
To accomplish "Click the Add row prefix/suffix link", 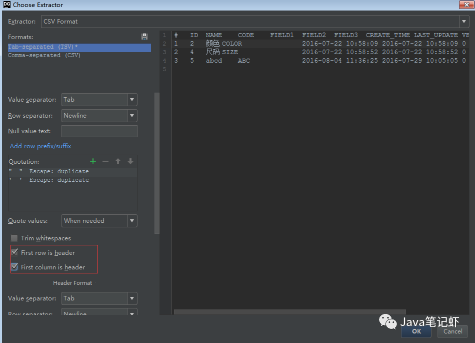I will point(40,146).
